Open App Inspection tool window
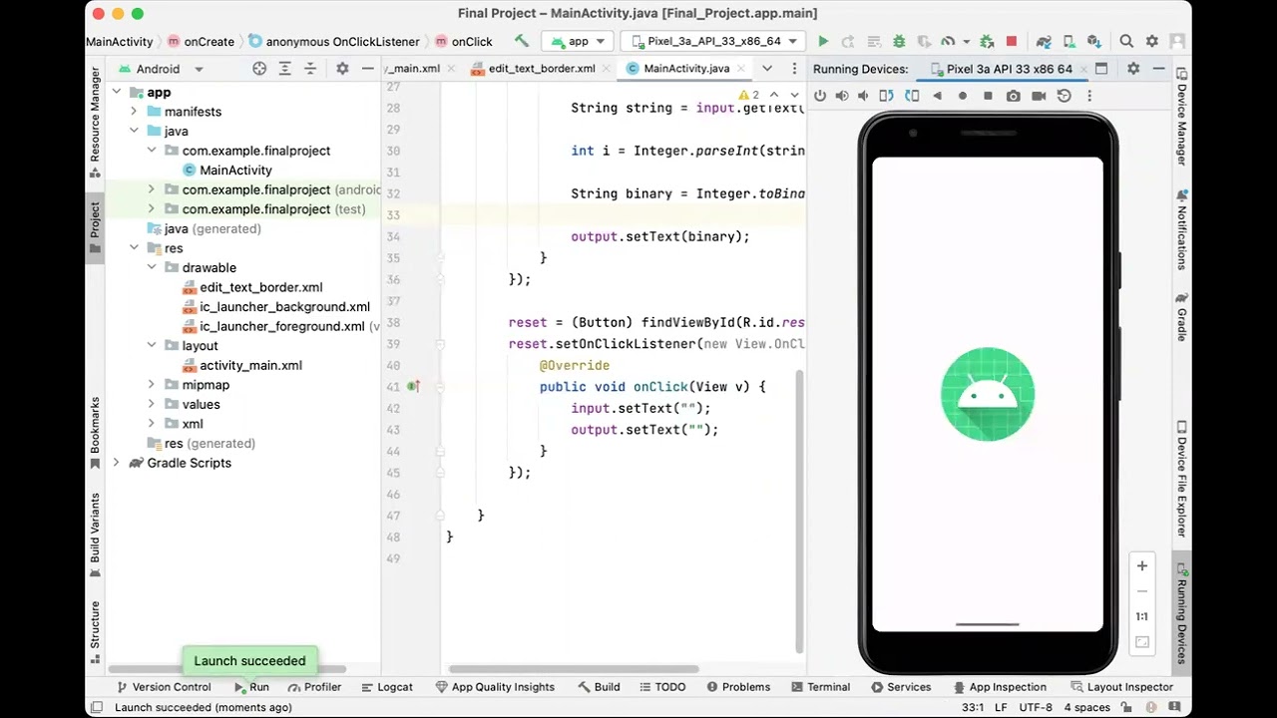 click(1000, 687)
